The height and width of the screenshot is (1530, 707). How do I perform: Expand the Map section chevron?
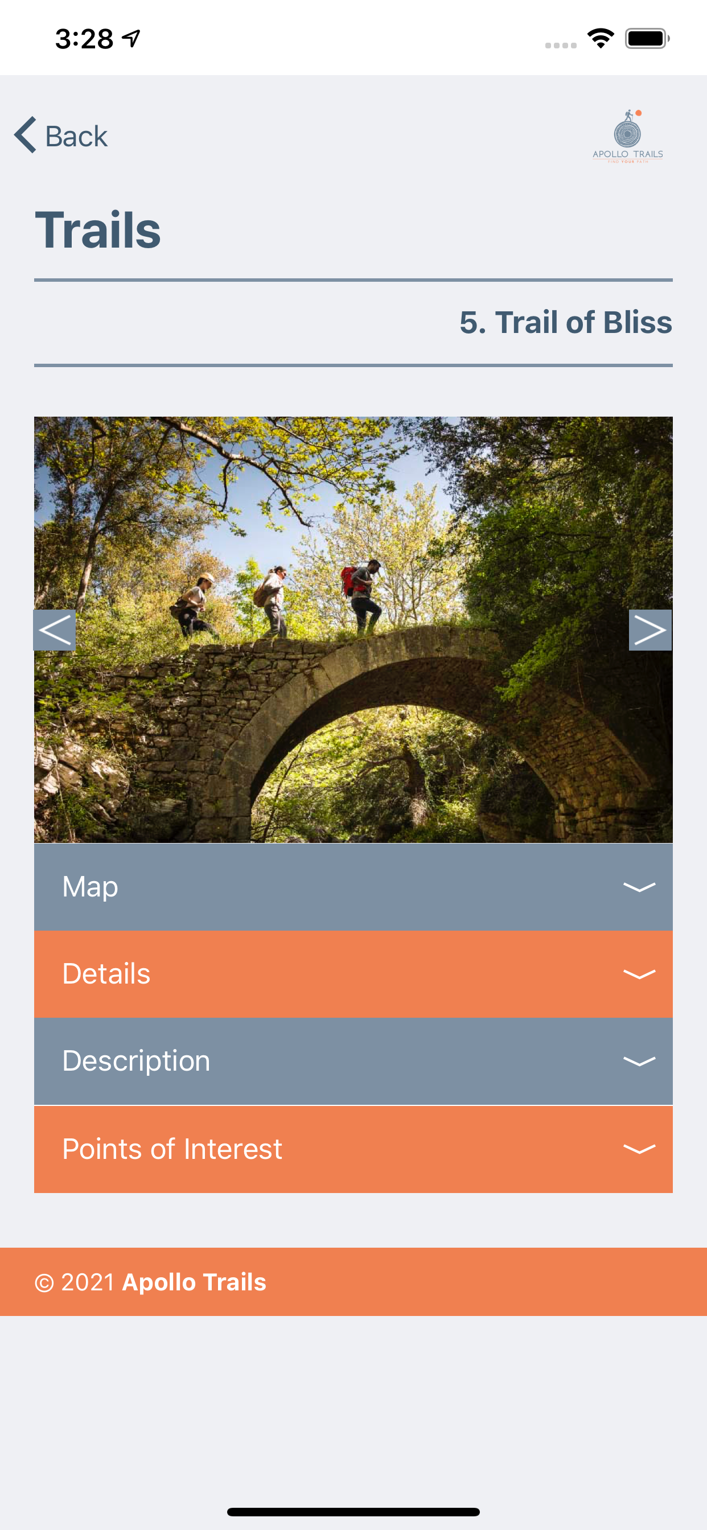tap(639, 887)
